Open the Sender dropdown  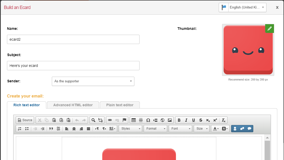(x=93, y=81)
